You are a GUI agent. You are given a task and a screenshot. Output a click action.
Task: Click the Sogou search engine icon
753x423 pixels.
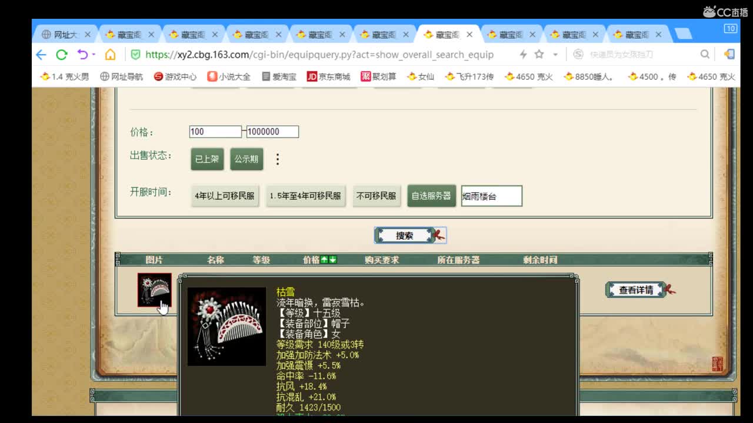click(578, 55)
